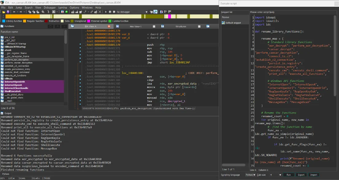Close the Structures tab
The height and width of the screenshot is (180, 339).
pos(199,26)
